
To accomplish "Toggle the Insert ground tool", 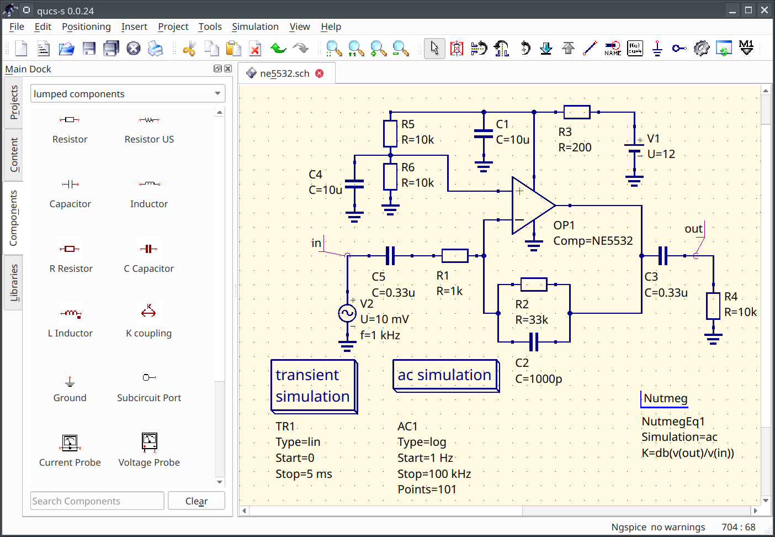I will 657,49.
